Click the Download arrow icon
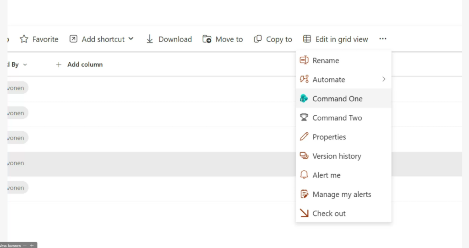Viewport: 469px width, 248px height. (x=150, y=39)
